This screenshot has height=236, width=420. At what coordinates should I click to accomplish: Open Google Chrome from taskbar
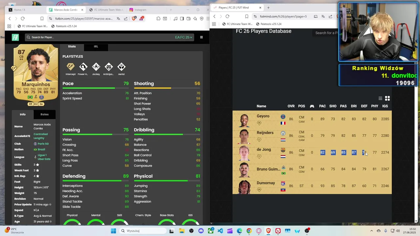(x=249, y=231)
